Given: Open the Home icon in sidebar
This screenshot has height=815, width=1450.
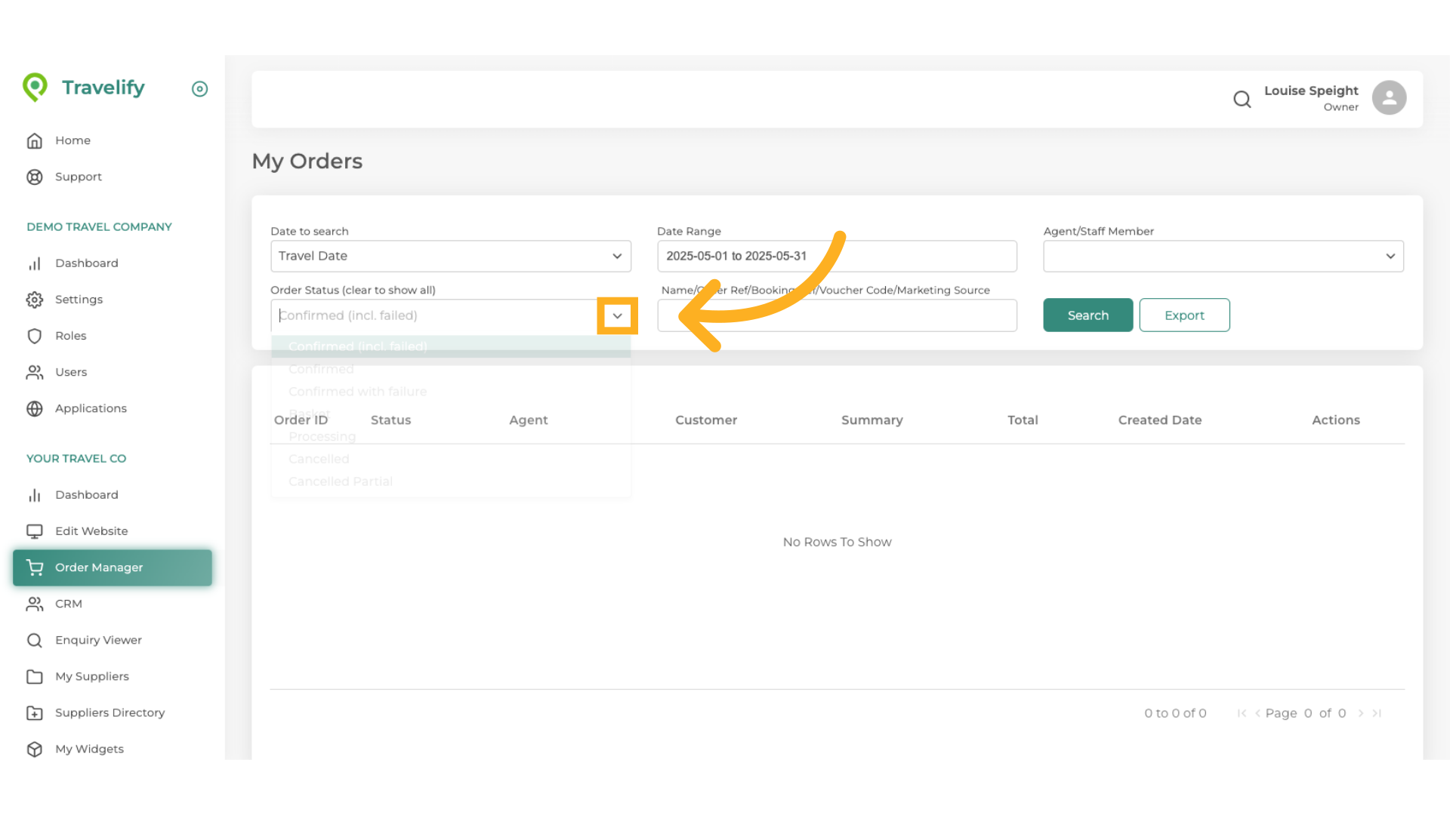Looking at the screenshot, I should point(35,140).
